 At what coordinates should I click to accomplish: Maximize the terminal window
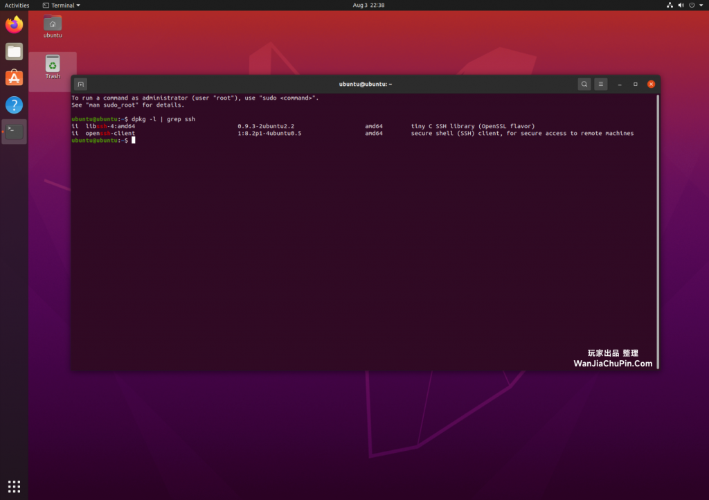coord(636,84)
